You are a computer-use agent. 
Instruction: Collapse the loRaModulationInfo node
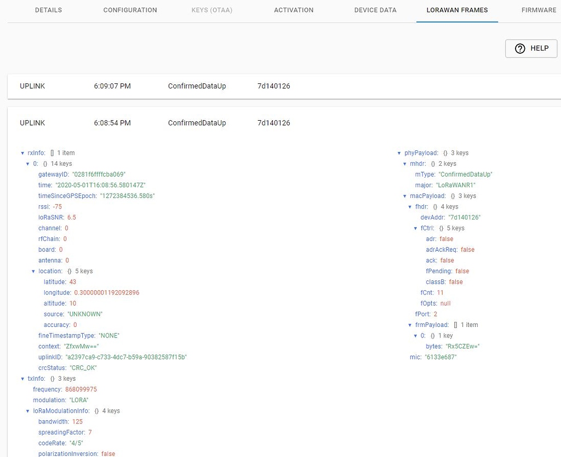tap(27, 410)
